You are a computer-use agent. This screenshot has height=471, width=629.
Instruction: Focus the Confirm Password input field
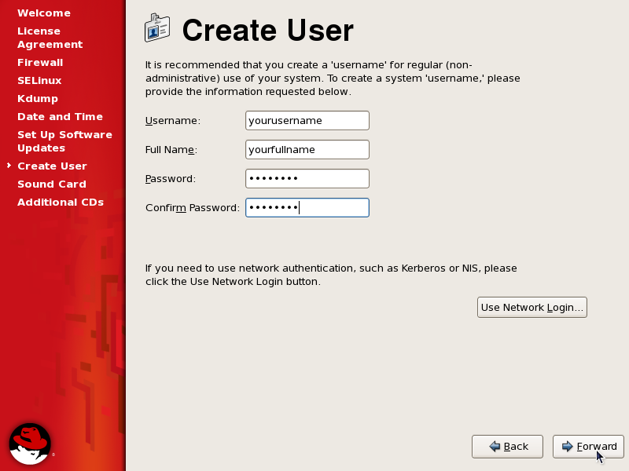(307, 207)
